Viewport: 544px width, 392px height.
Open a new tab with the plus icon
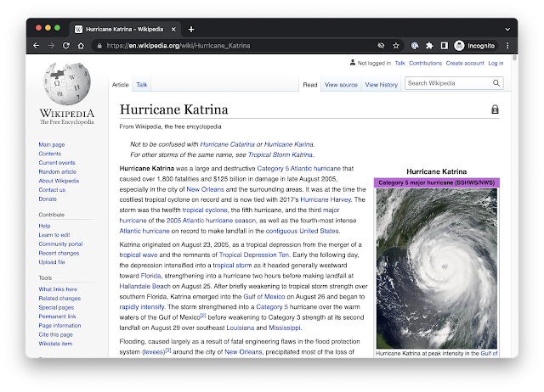click(191, 30)
